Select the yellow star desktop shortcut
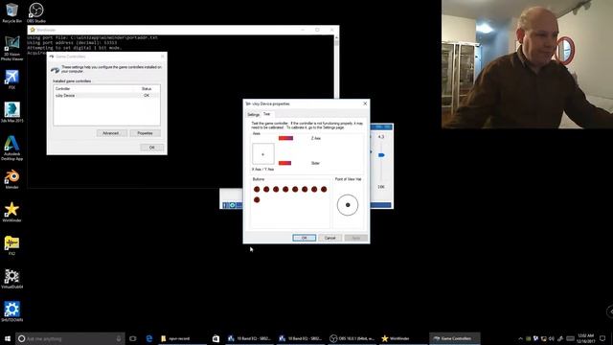 [11, 212]
